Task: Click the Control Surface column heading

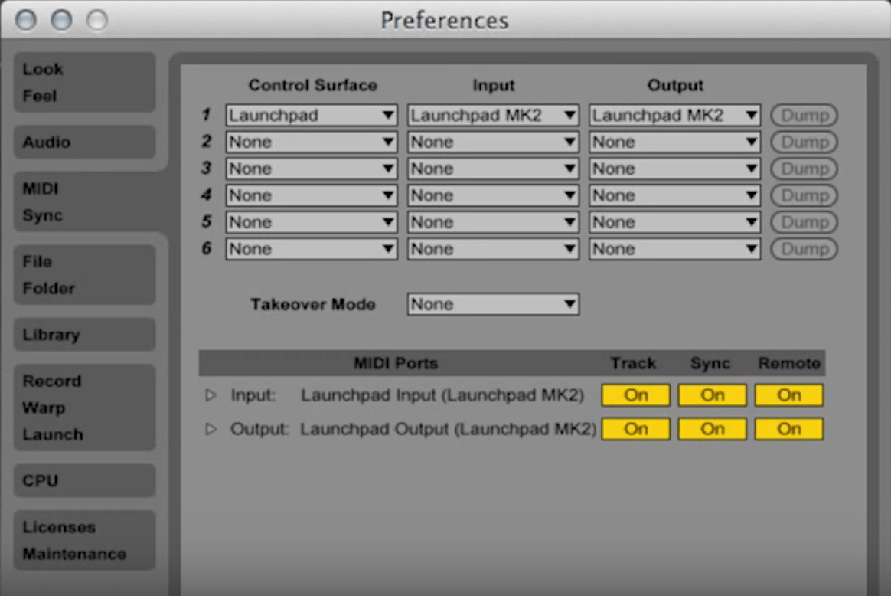Action: (313, 85)
